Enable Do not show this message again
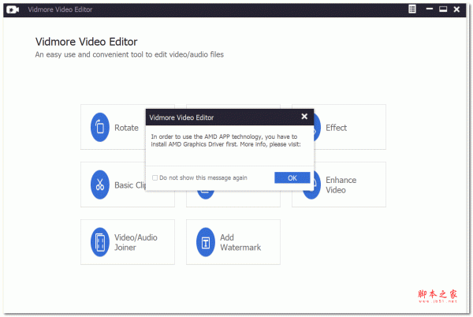This screenshot has width=473, height=317. click(x=155, y=177)
